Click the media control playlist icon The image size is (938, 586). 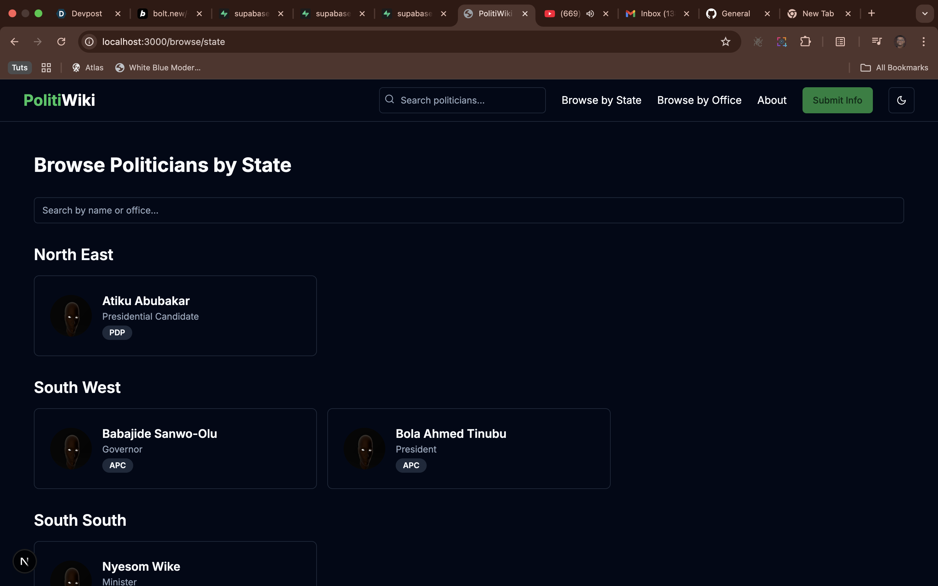(x=876, y=41)
